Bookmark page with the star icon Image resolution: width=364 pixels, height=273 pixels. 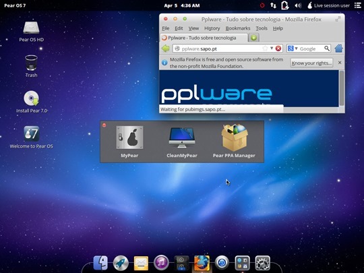point(265,49)
